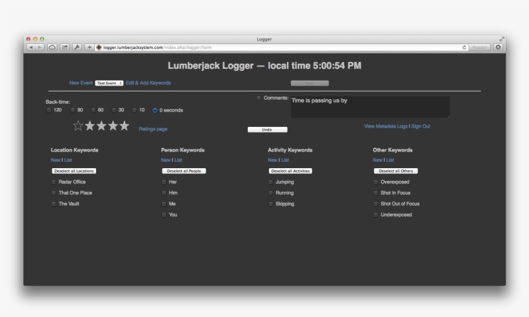Screen dimensions: 529x317
Task: Check the Her person keyword
Action: pos(164,182)
